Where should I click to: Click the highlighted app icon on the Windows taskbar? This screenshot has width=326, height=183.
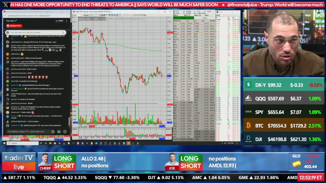click(128, 143)
